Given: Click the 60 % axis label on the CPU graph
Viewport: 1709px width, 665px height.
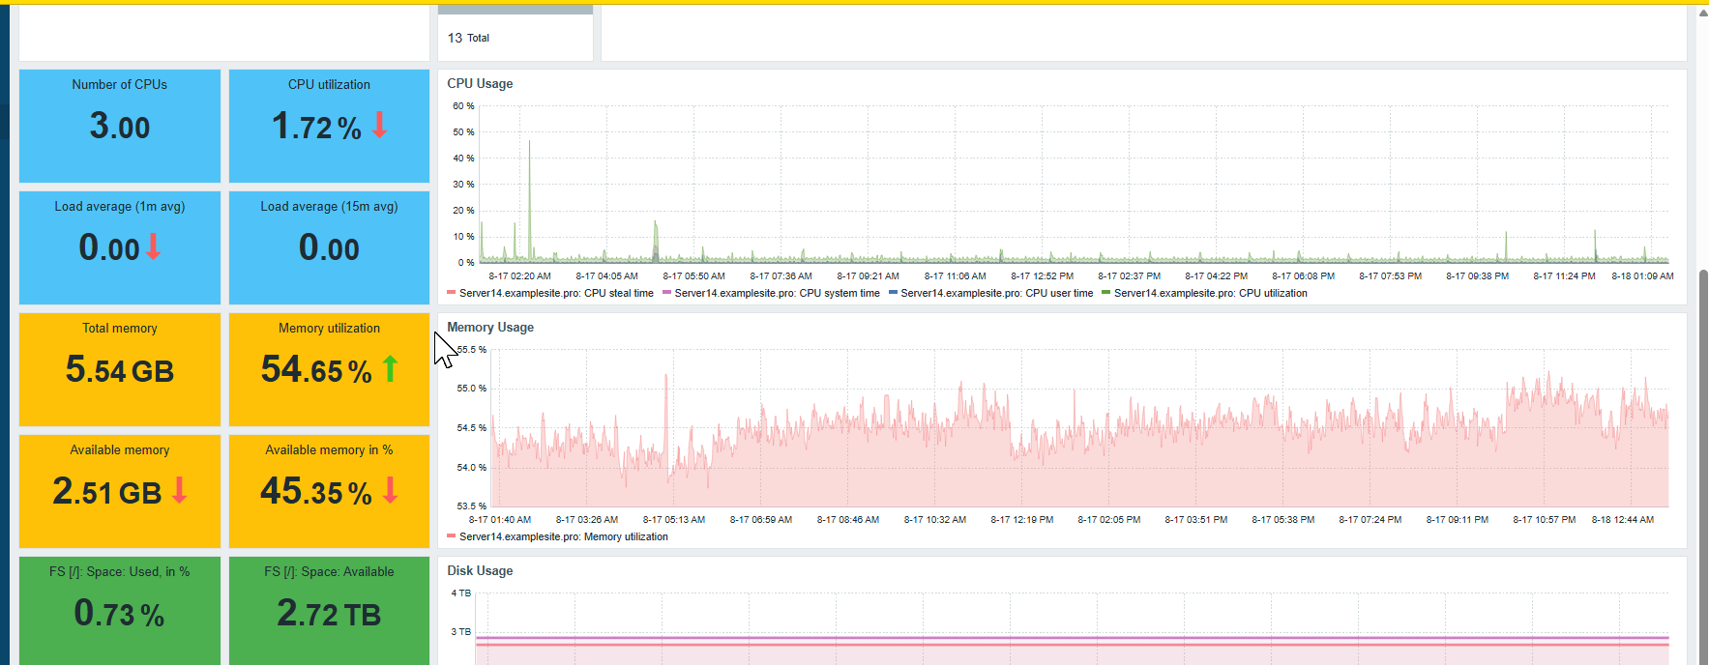Looking at the screenshot, I should click(463, 106).
